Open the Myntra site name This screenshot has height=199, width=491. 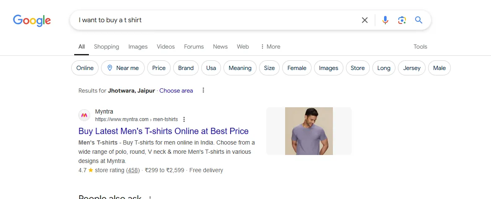tap(104, 112)
